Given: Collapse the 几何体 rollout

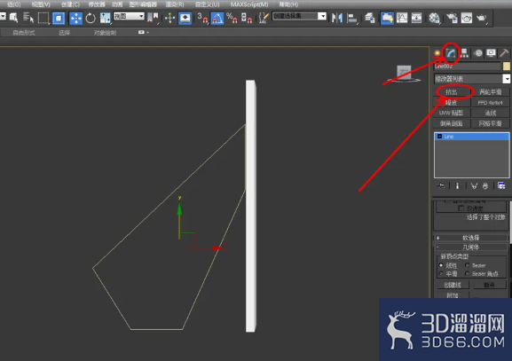Looking at the screenshot, I should (x=471, y=247).
